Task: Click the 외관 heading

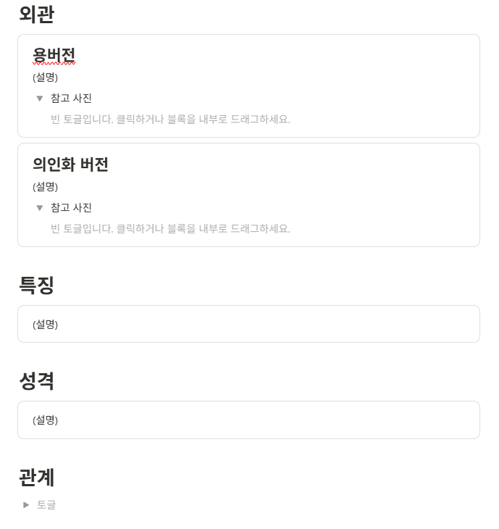Action: 37,14
